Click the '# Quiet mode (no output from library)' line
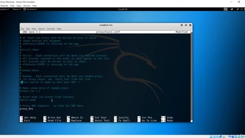This screenshot has width=245, height=138. tap(47, 97)
